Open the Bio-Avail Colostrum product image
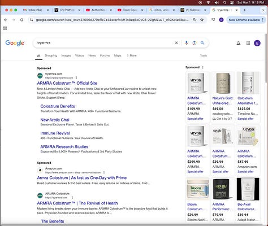268x226 pixels. [x=248, y=189]
